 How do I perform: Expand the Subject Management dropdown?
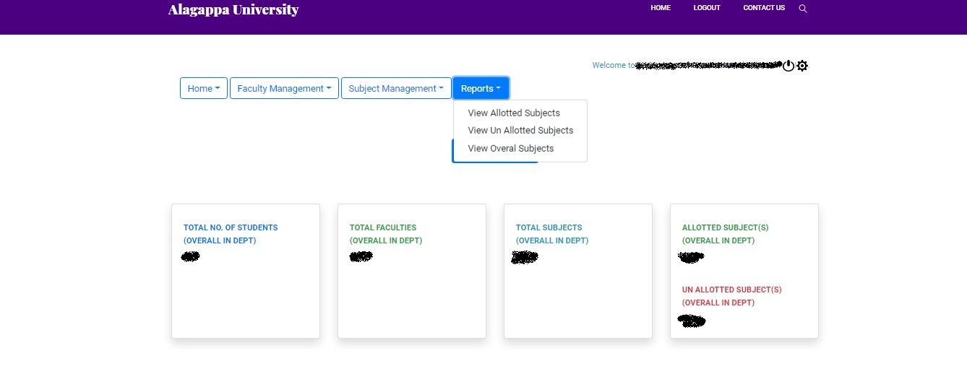click(396, 88)
